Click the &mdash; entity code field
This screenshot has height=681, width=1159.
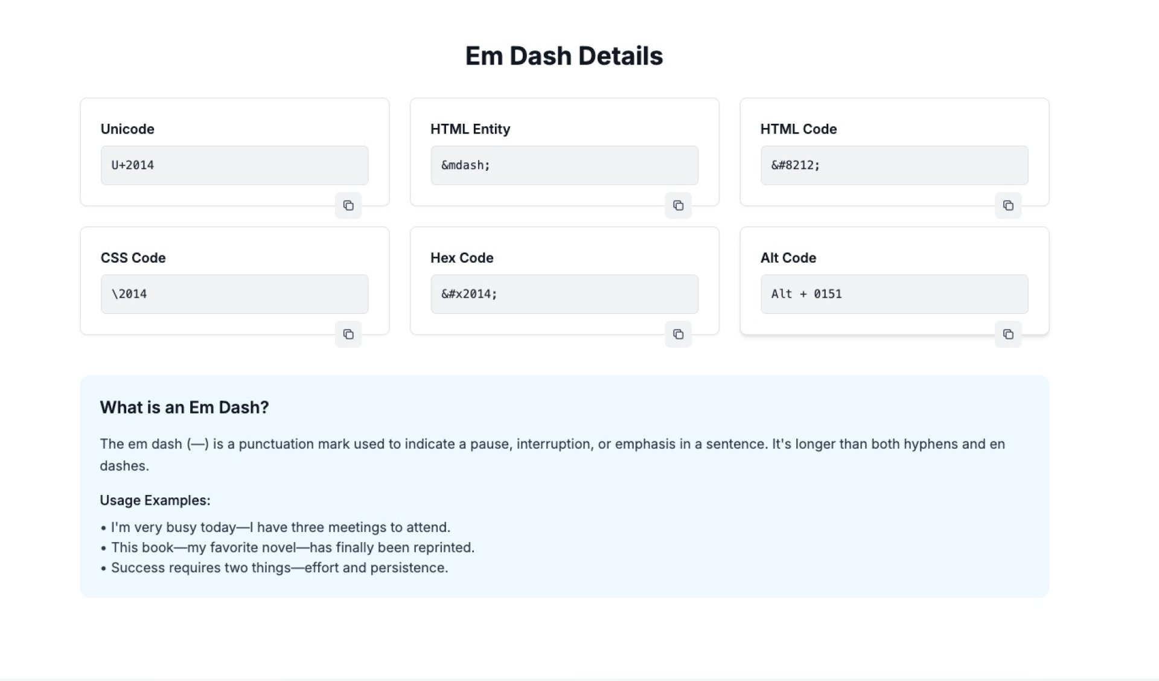[x=564, y=165]
